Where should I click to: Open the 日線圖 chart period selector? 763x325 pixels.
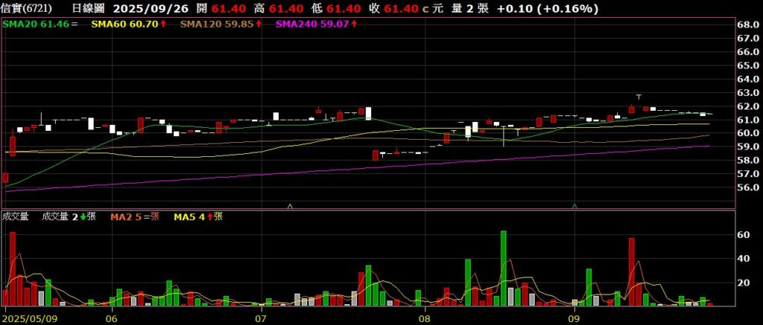pyautogui.click(x=88, y=9)
